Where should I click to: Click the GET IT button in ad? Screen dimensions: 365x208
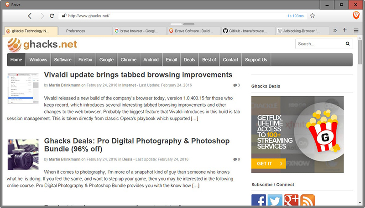tap(268, 163)
